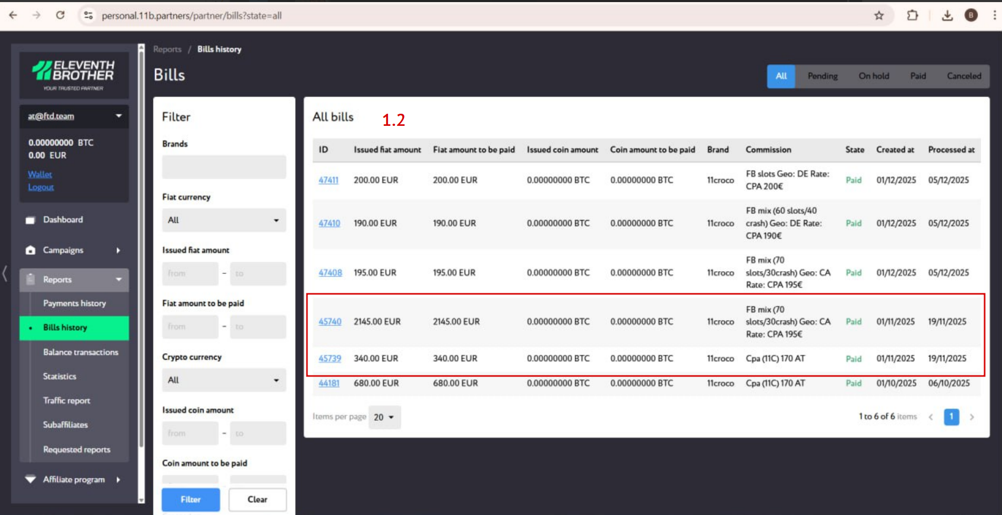
Task: Select Bills history in sidebar
Action: pos(74,328)
